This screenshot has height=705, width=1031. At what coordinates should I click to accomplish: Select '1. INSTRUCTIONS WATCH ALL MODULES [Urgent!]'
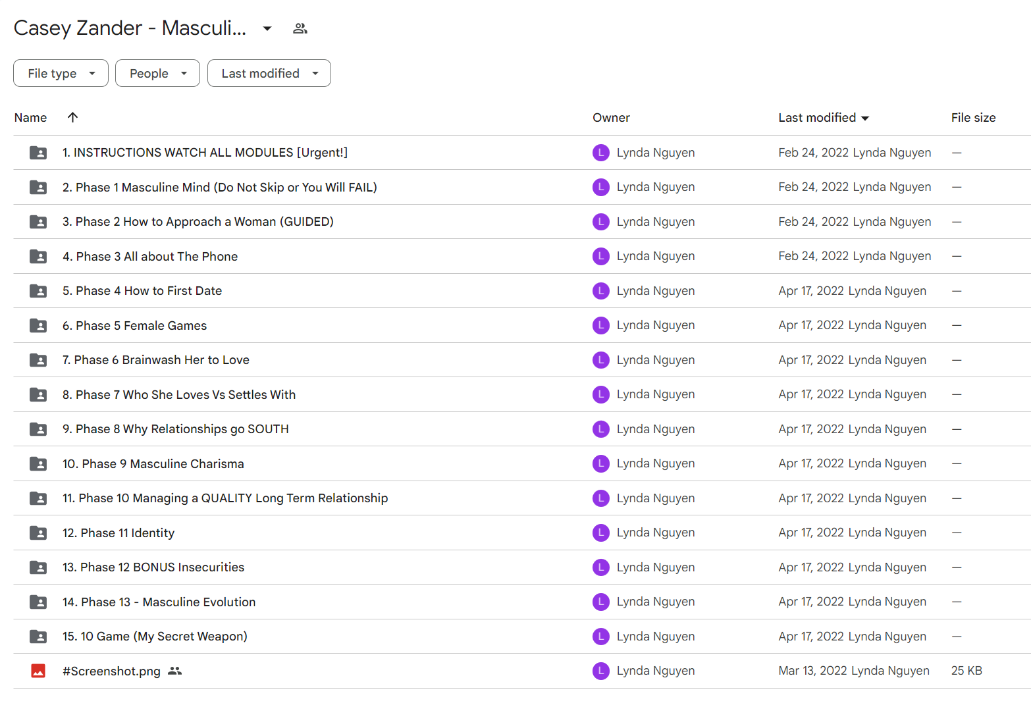point(205,153)
